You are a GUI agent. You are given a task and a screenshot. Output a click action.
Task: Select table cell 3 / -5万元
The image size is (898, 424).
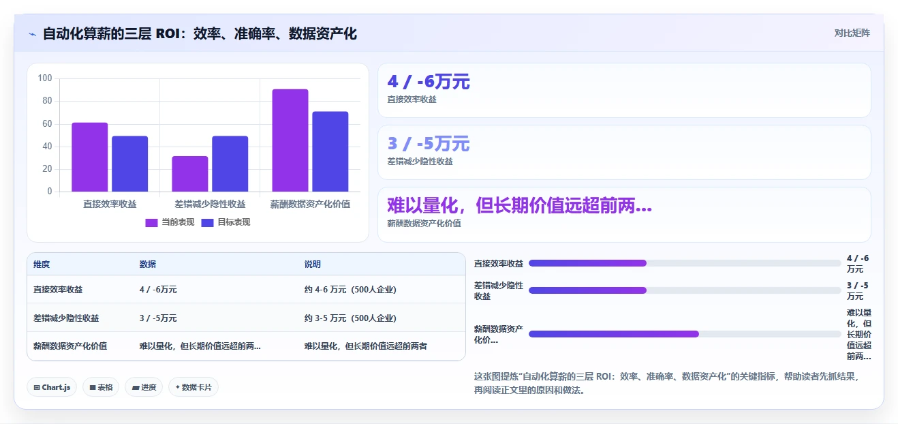click(x=158, y=318)
